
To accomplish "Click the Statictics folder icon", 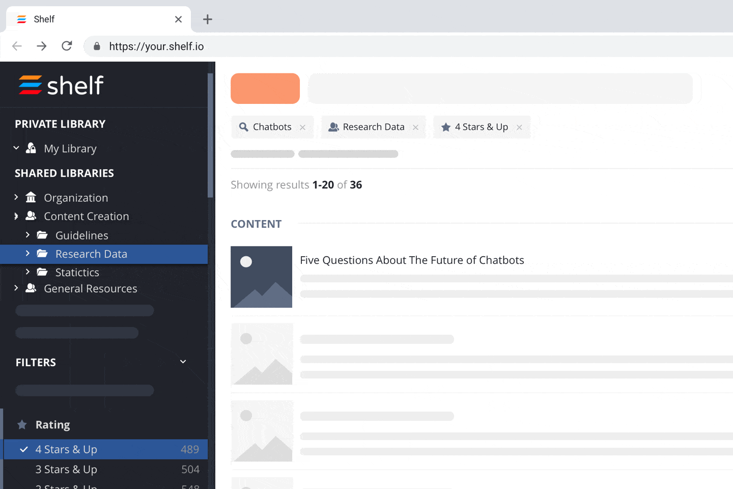I will 42,272.
